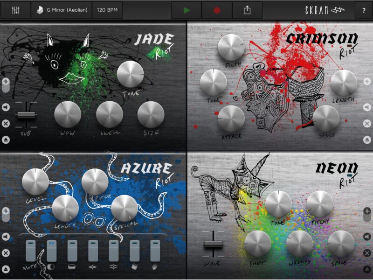Viewport: 373px width, 280px height.
Task: Open the G Minor (Aeolian) scale selector
Action: 61,10
